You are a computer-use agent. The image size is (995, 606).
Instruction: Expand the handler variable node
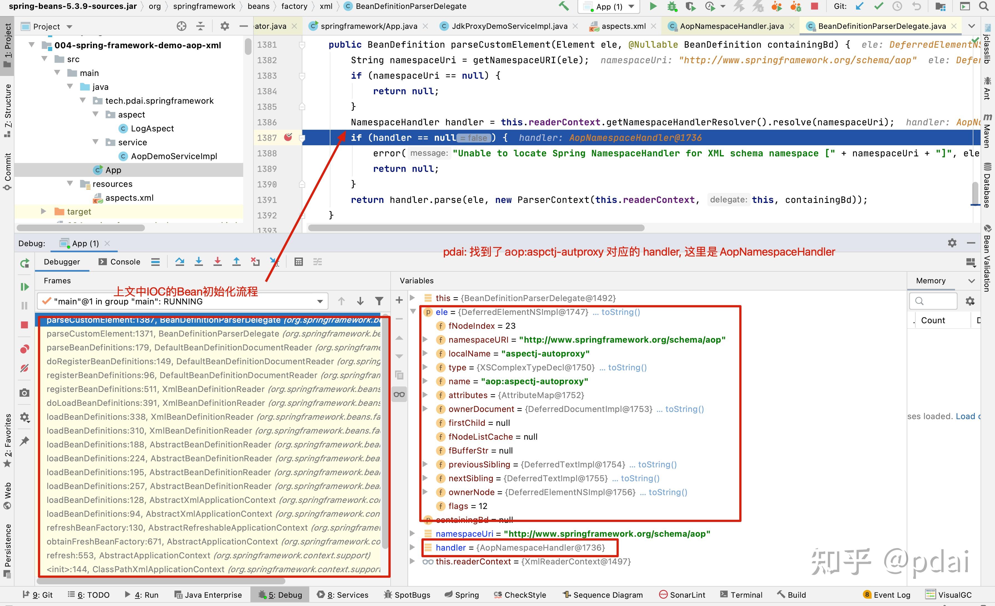tap(412, 548)
